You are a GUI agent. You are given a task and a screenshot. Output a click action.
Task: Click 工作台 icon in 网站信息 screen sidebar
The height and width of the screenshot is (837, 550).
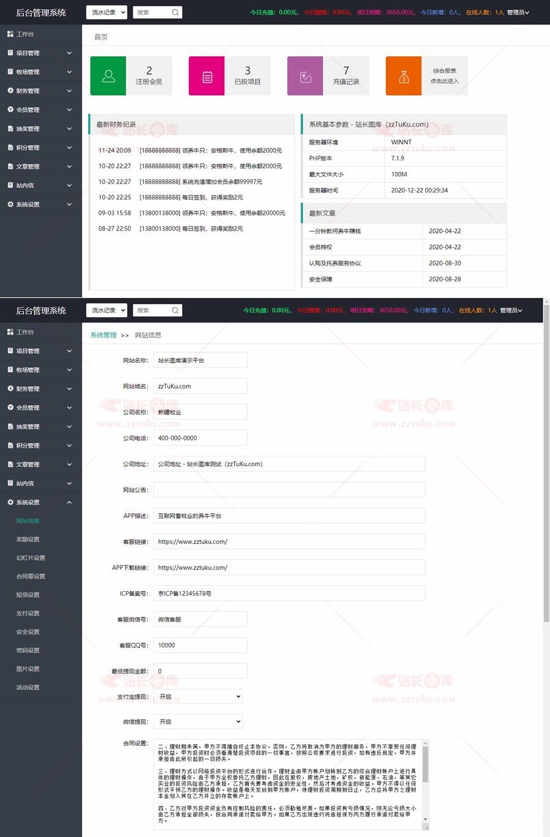click(10, 332)
